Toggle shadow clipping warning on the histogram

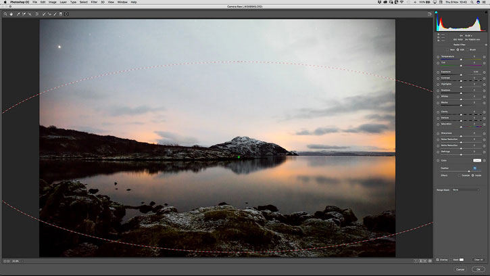pos(436,13)
